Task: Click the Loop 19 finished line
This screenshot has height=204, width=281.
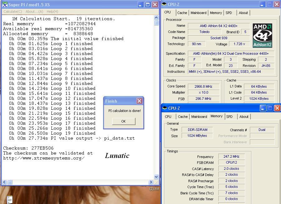Action: 52,133
